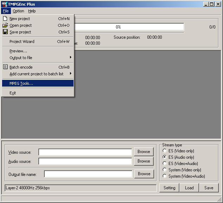Click the Save button at bottom right

[x=209, y=188]
